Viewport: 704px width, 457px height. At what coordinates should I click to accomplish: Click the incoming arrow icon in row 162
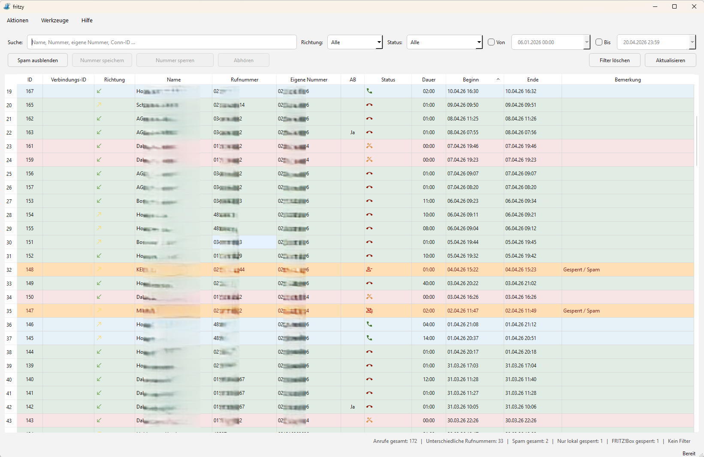pos(99,119)
